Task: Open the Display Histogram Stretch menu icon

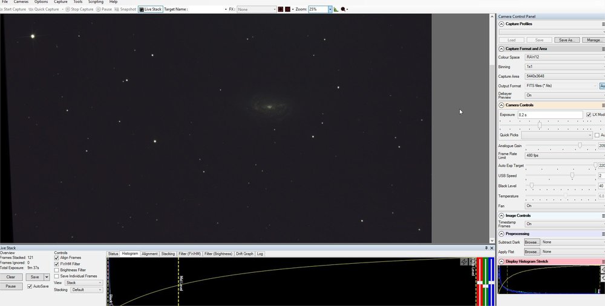Action: [x=603, y=261]
